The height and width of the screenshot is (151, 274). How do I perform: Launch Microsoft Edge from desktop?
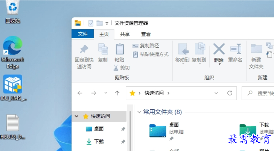[x=12, y=52]
